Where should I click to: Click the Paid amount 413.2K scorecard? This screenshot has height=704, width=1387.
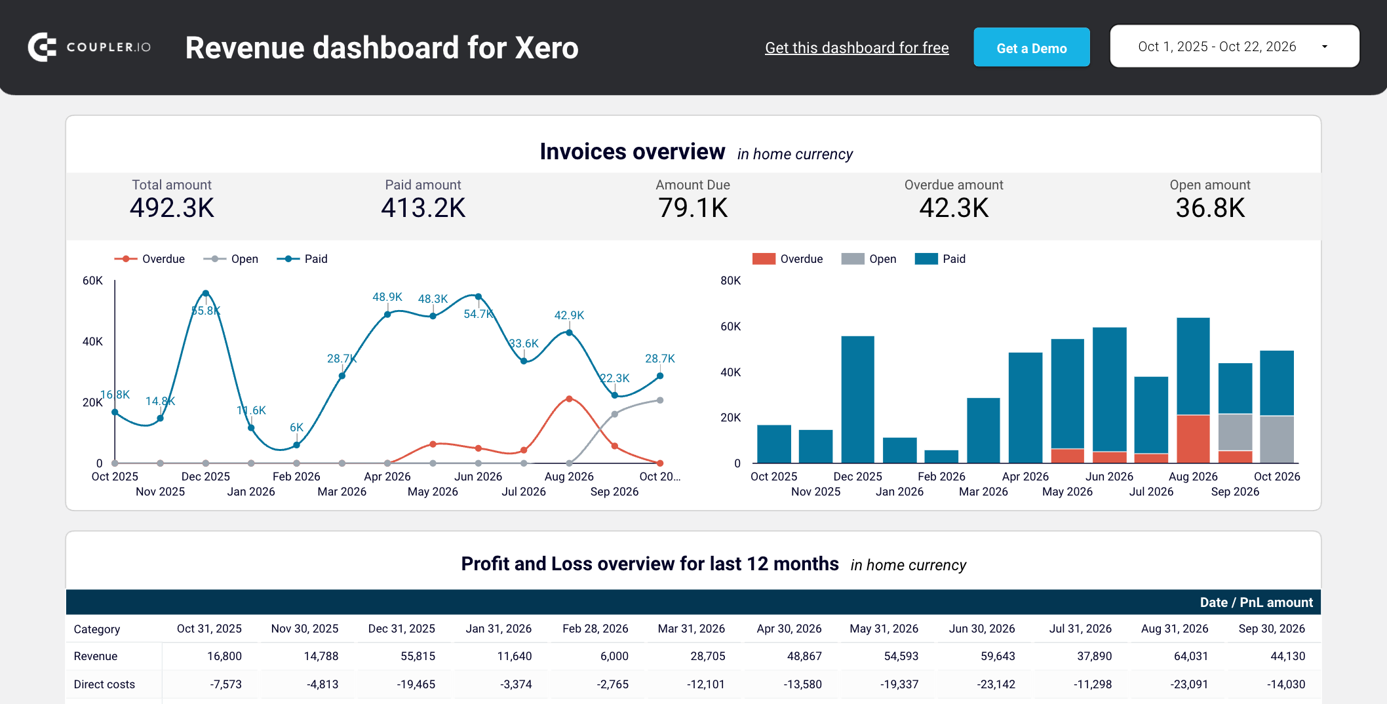[423, 200]
